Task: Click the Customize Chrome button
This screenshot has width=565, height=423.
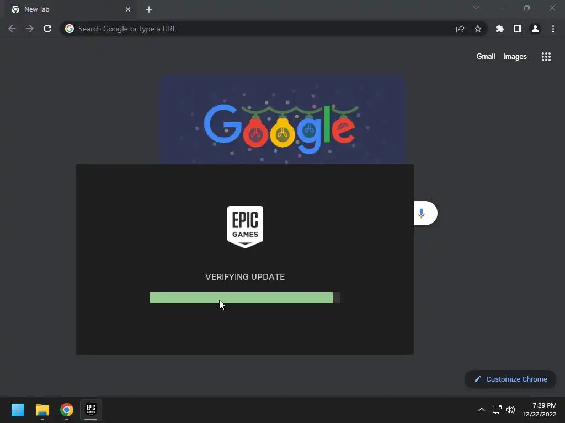Action: tap(510, 379)
